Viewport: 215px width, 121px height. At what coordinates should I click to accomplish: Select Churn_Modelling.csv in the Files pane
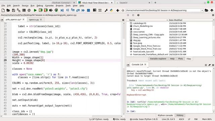click(143, 26)
